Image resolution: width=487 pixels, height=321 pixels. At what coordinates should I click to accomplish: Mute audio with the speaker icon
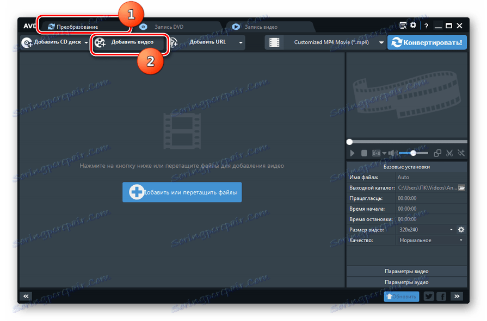(392, 153)
